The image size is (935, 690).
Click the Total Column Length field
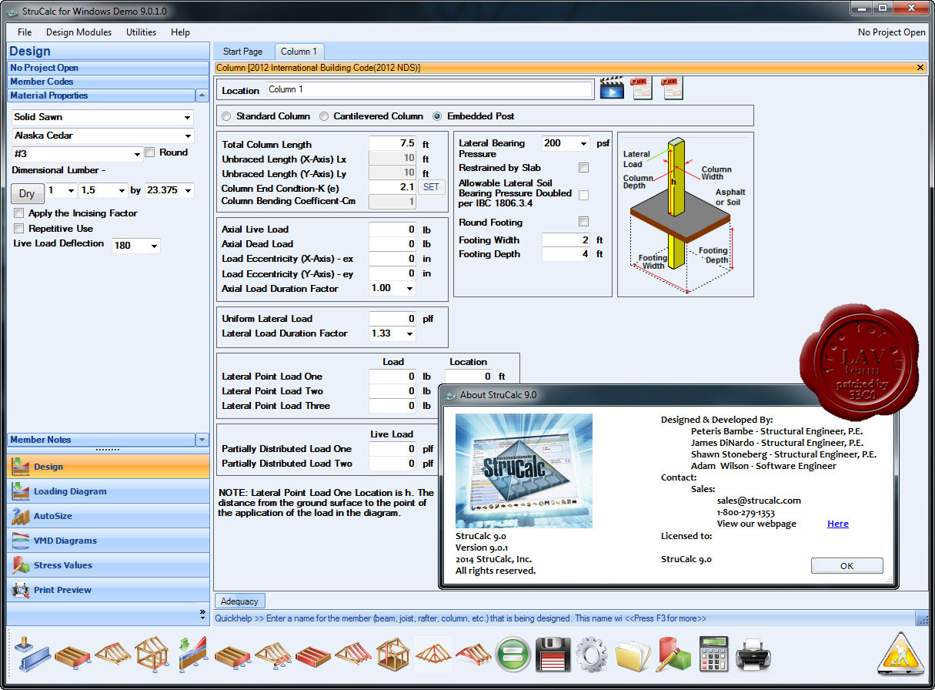(392, 143)
